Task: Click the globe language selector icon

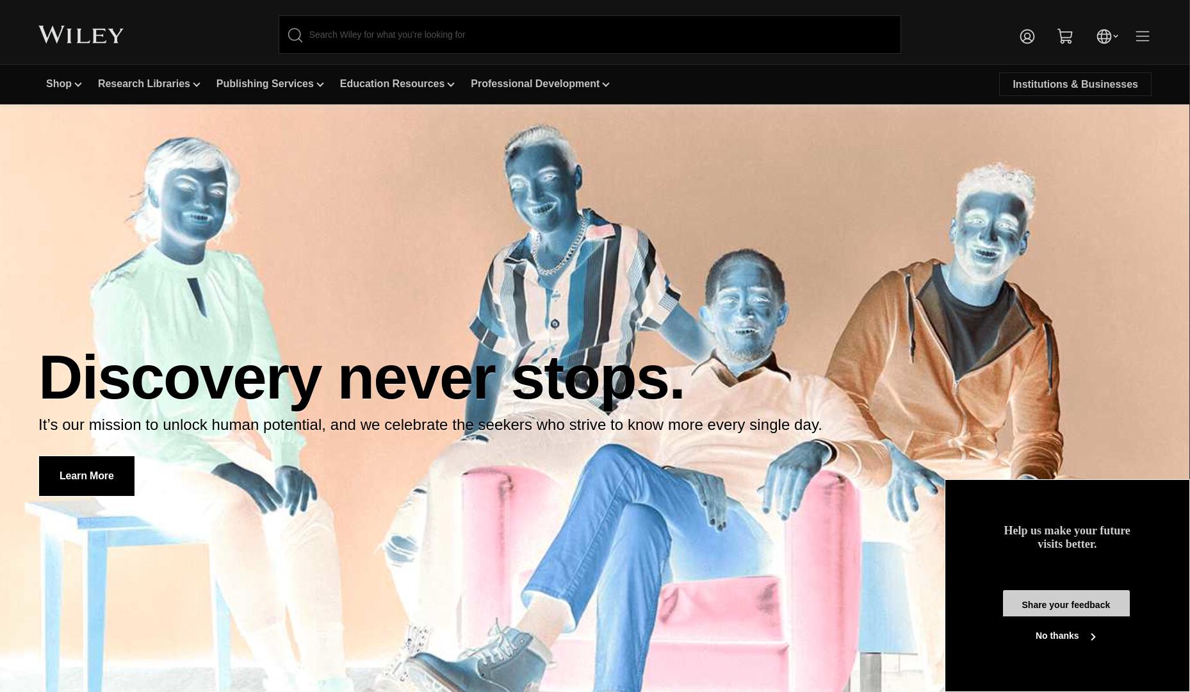Action: tap(1104, 37)
